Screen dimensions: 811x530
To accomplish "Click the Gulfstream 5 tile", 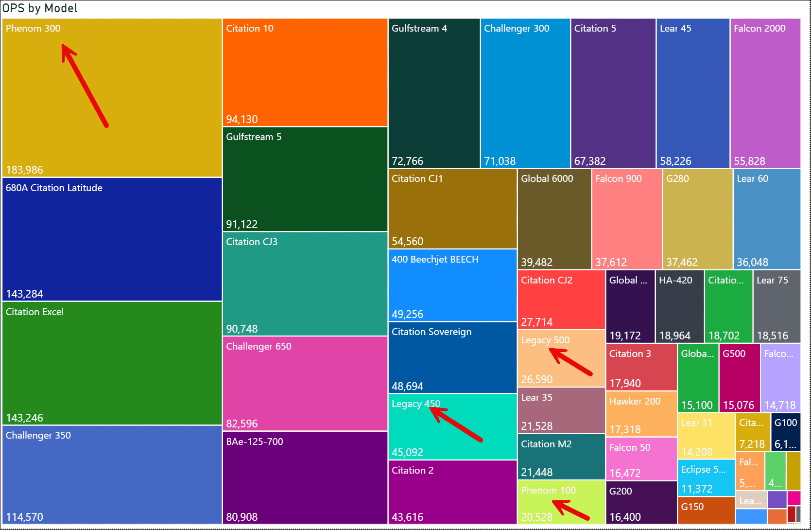I will 305,179.
